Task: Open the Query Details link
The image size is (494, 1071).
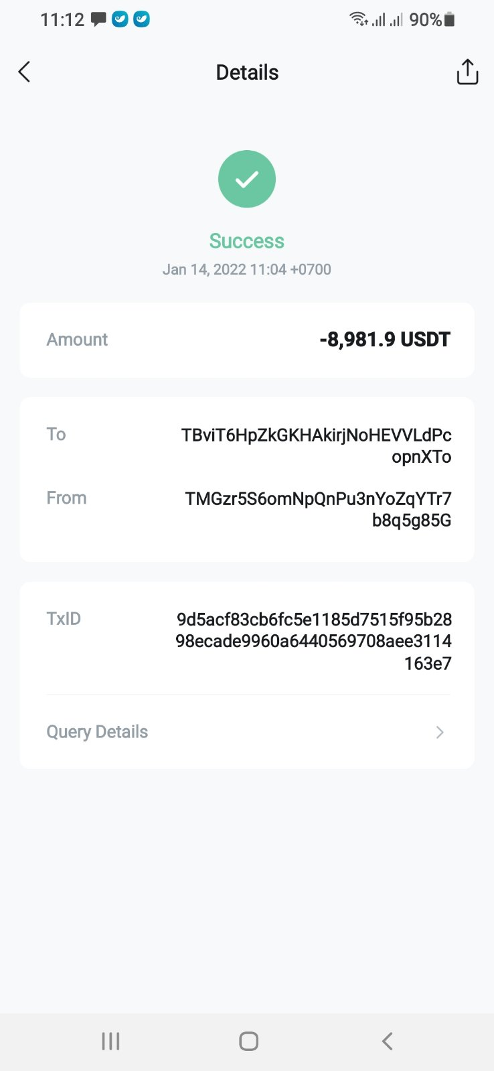Action: pos(97,732)
